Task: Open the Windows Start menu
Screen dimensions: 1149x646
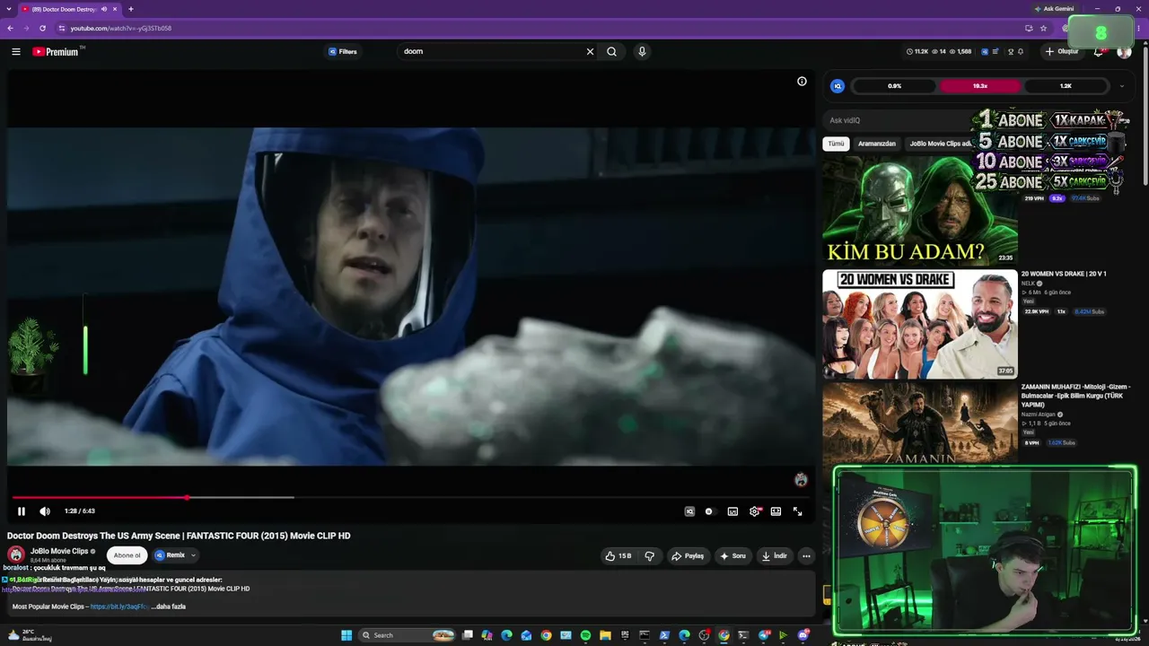Action: 346,635
